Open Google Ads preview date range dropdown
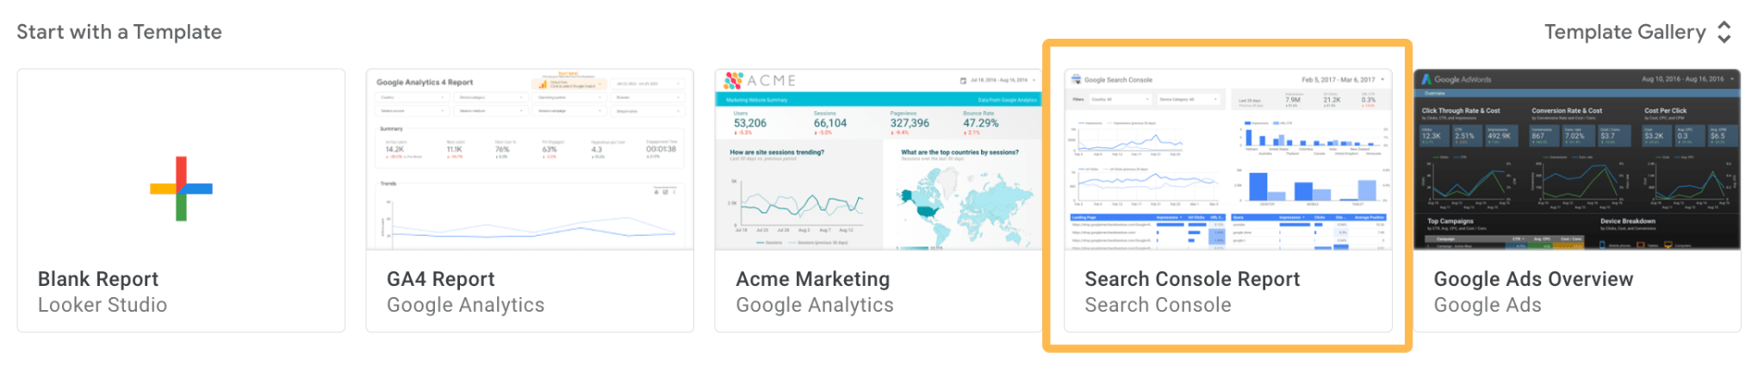The height and width of the screenshot is (366, 1764). click(x=1731, y=79)
